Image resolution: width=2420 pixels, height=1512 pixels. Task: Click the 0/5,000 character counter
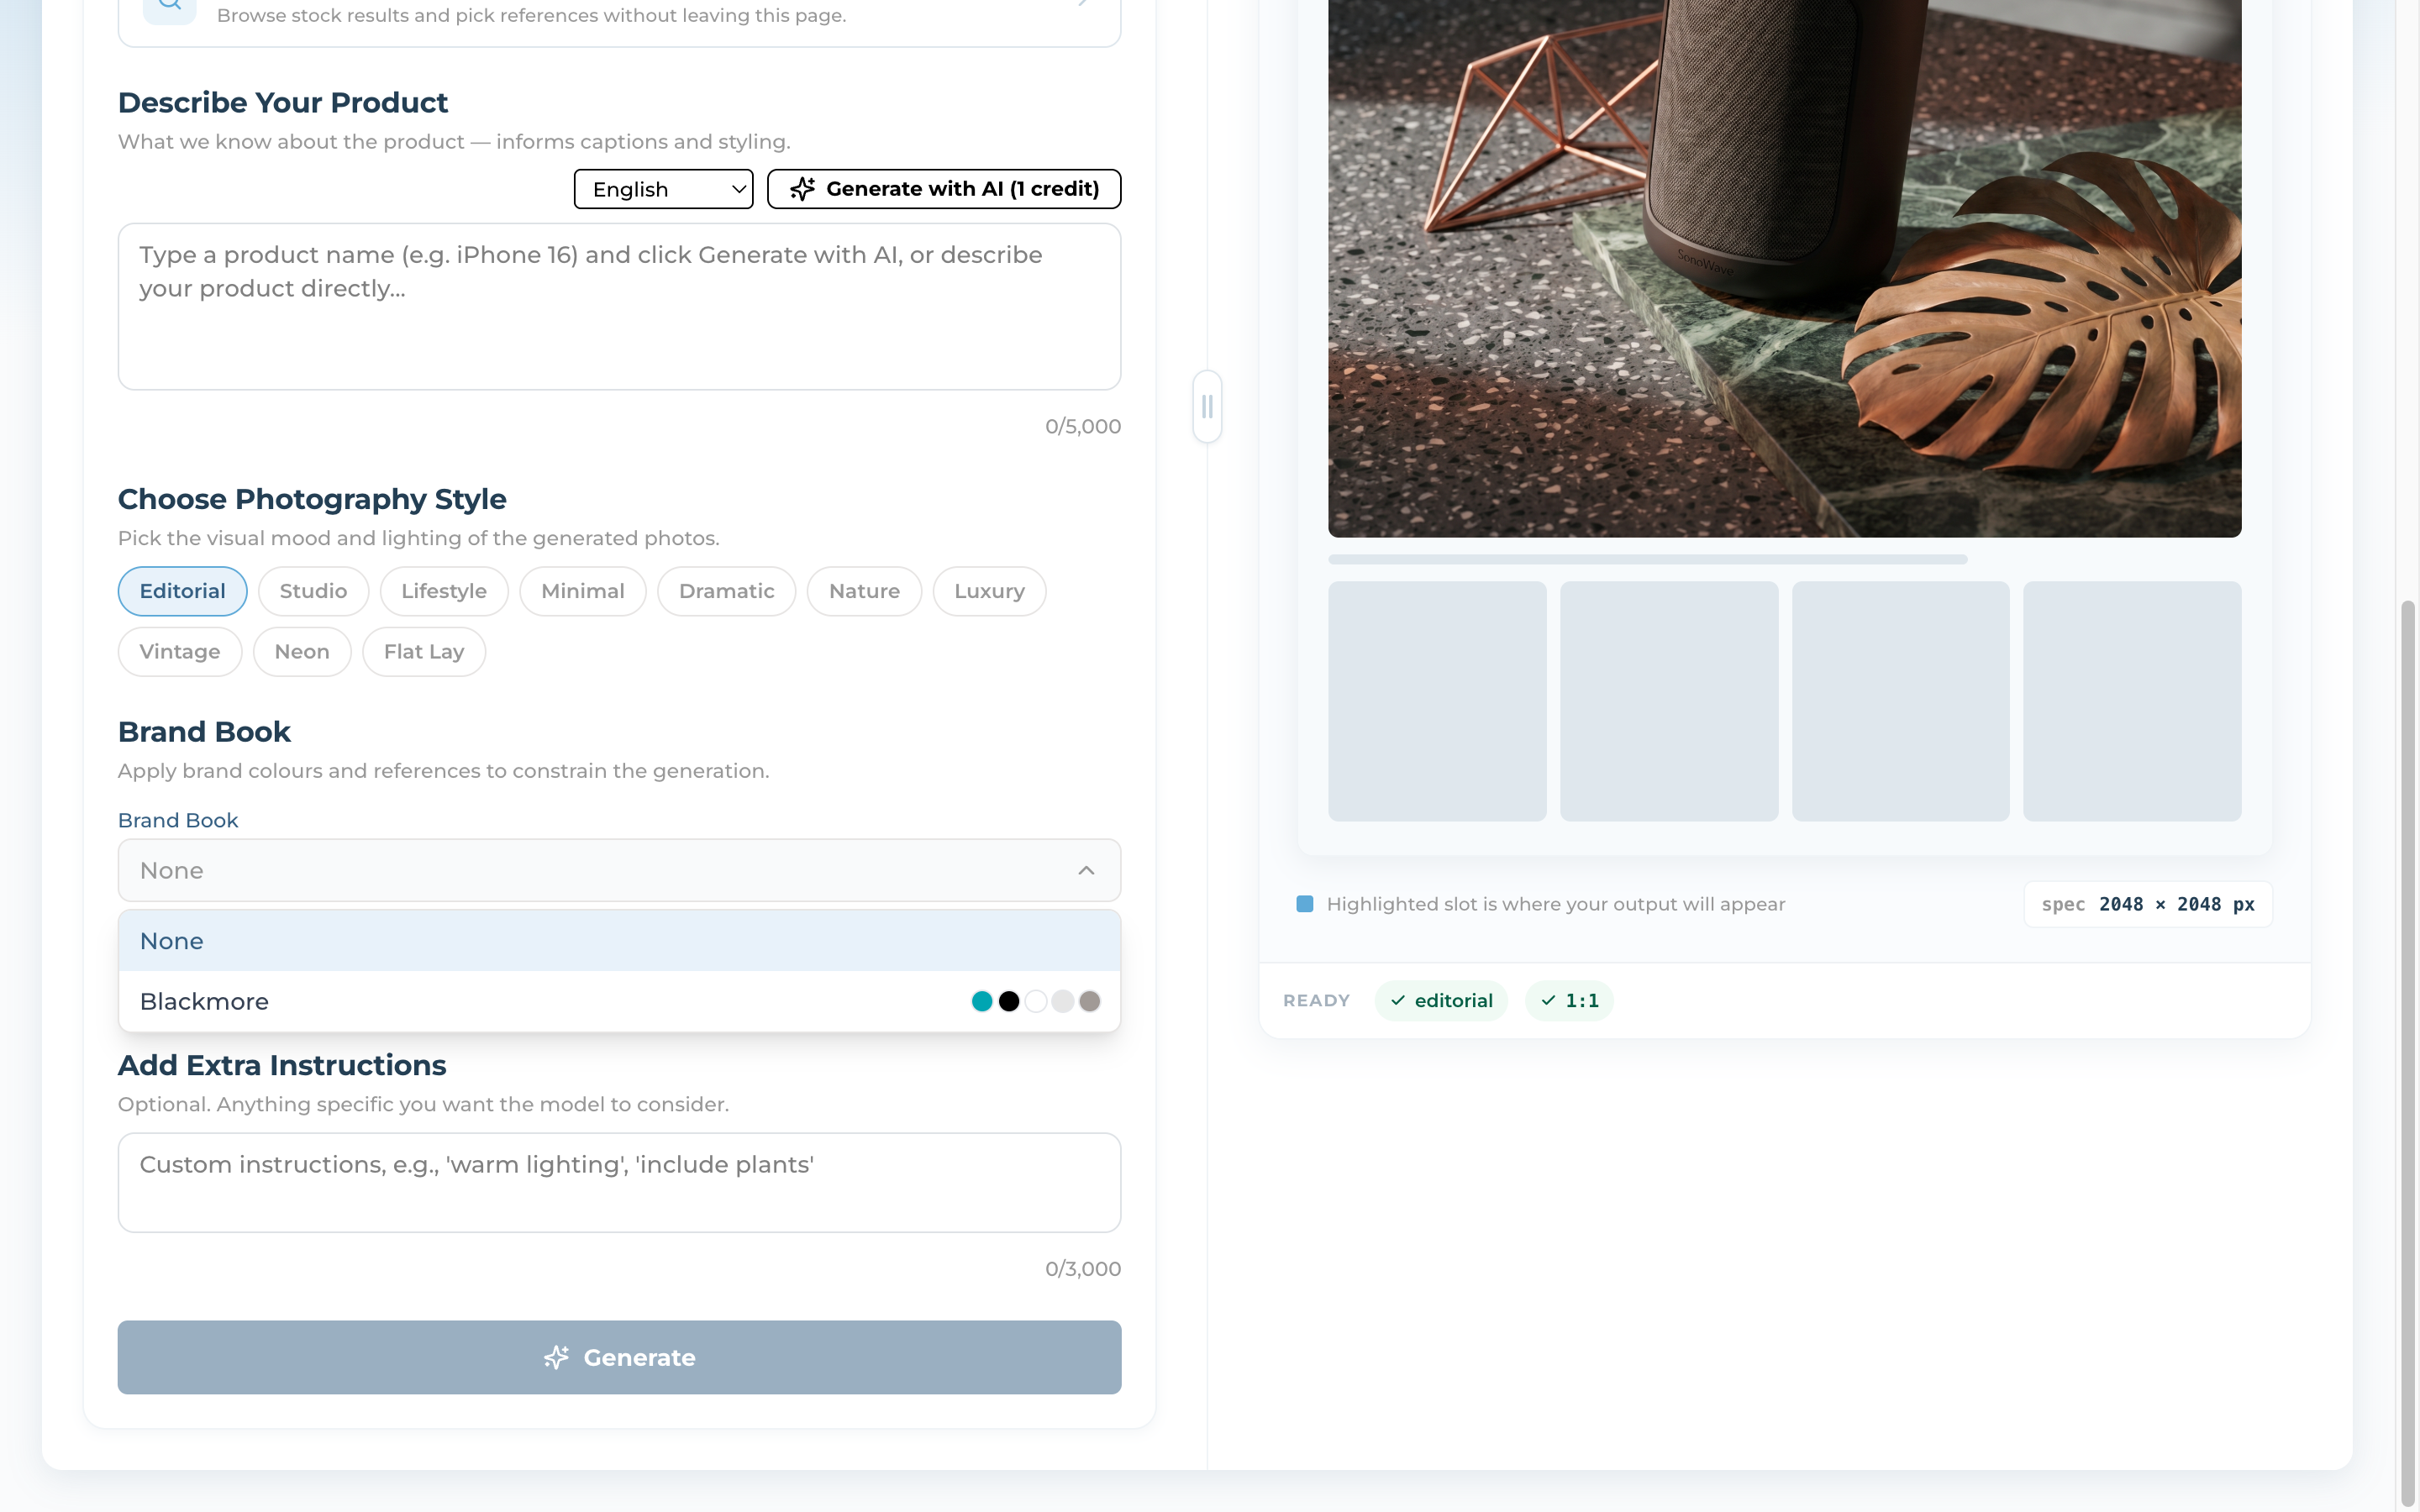coord(1083,426)
